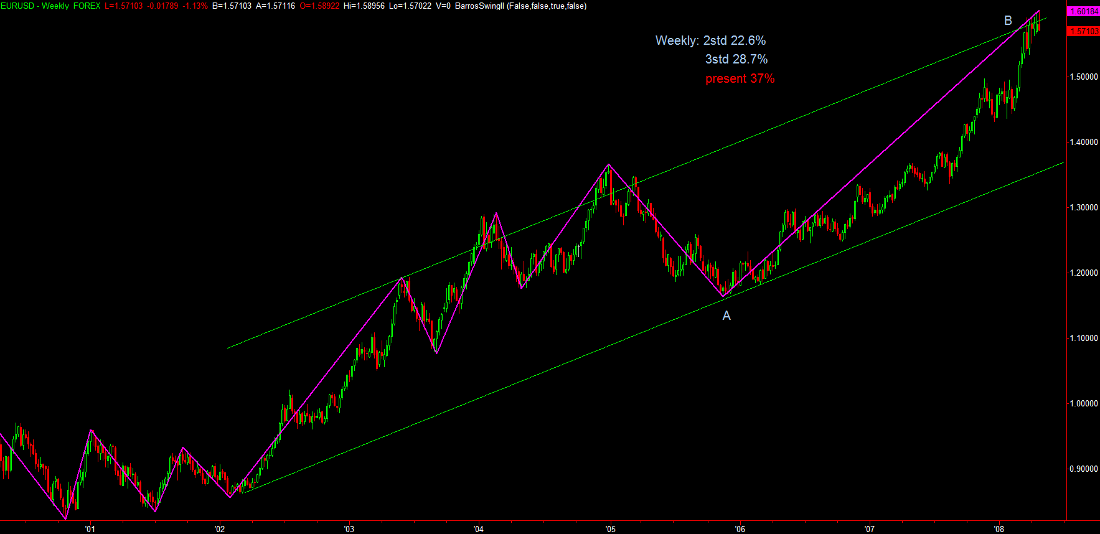Viewport: 1100px width, 534px height.
Task: Click the -1.13% percent change
Action: [195, 6]
